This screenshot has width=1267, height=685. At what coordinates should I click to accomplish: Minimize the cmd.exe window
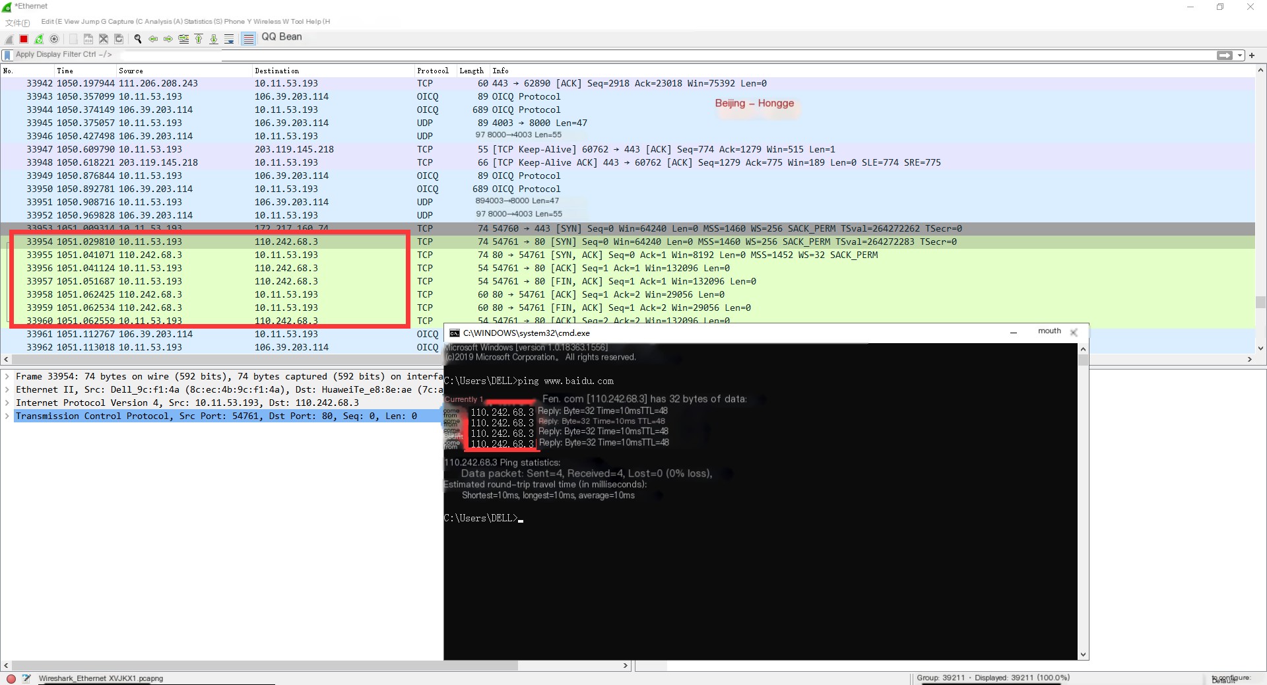click(x=1013, y=333)
